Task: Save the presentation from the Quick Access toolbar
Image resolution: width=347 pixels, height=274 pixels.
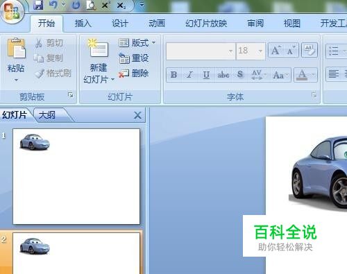Action: 38,5
